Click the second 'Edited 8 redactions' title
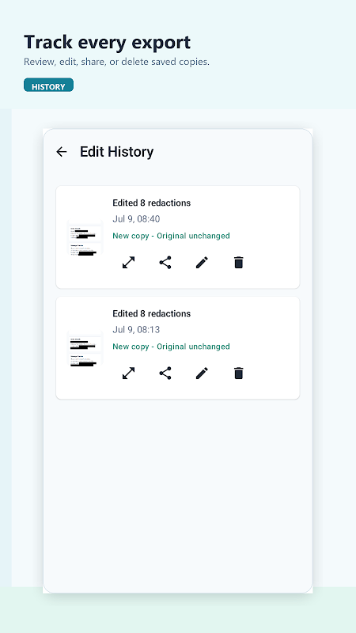Viewport: 356px width, 633px height. point(151,313)
